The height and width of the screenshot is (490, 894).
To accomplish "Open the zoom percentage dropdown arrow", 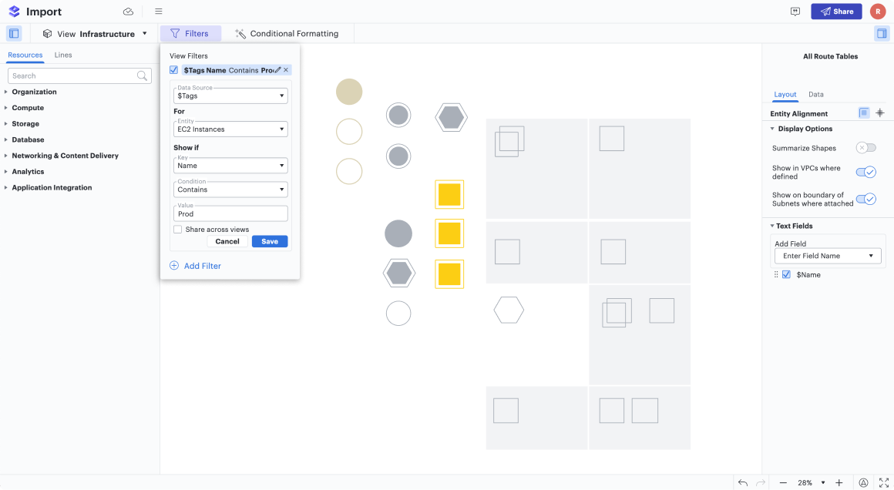I will point(823,482).
